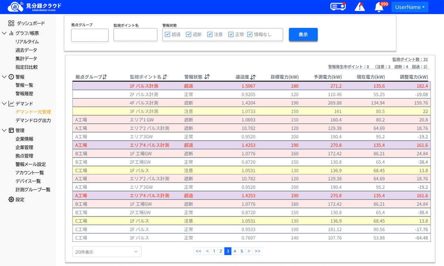Collapse the グラフ/帳票 sidebar section

click(x=4, y=33)
